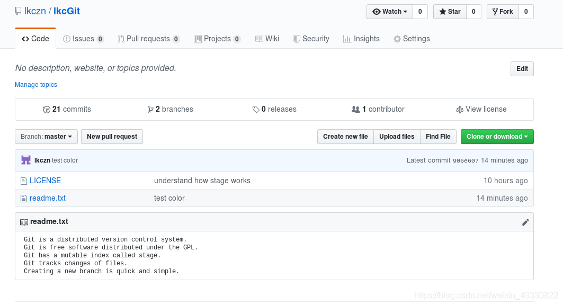Fork the repository
The width and height of the screenshot is (563, 305).
click(503, 12)
